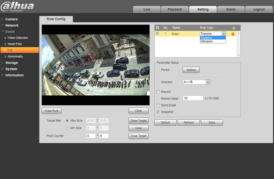
Task: Click the red minus delete Rule1 icon
Action: click(233, 34)
